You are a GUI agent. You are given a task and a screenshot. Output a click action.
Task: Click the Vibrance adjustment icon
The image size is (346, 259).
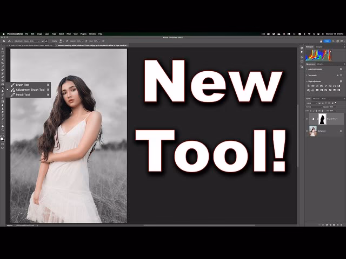325,86
